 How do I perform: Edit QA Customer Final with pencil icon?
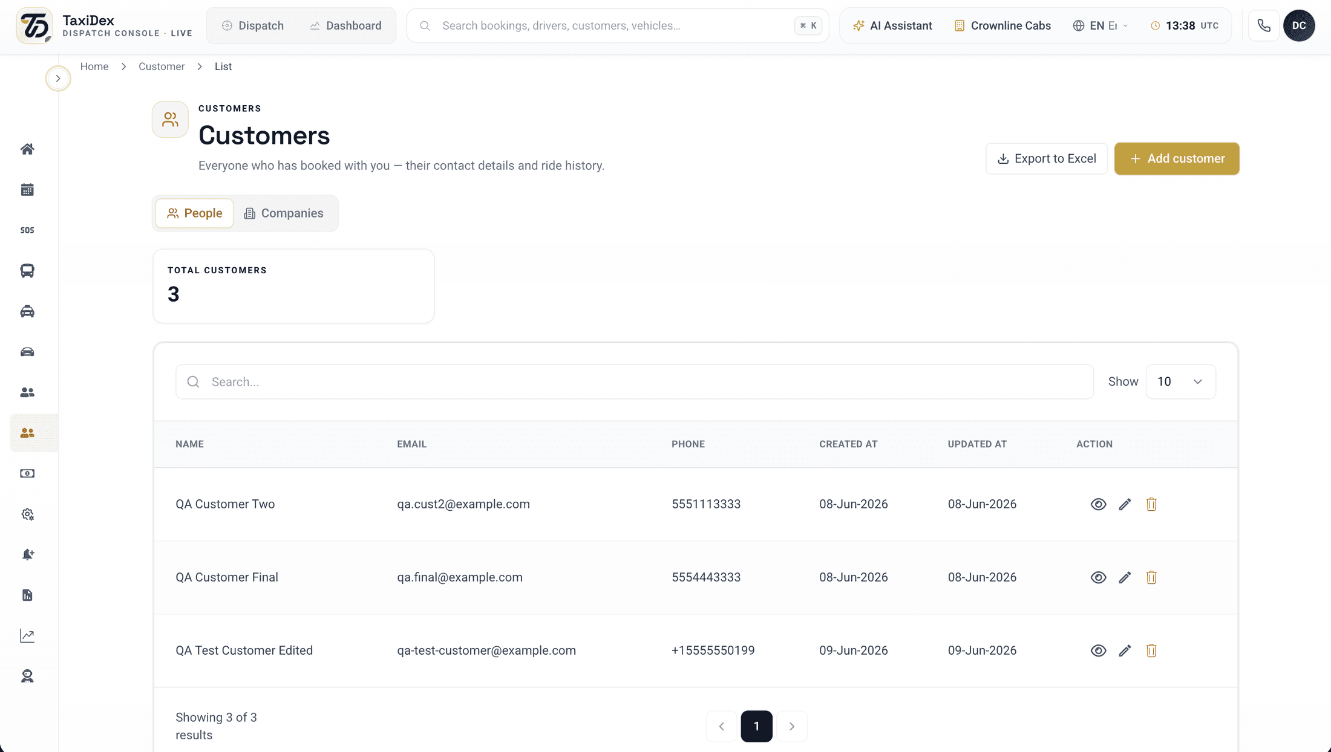point(1125,577)
